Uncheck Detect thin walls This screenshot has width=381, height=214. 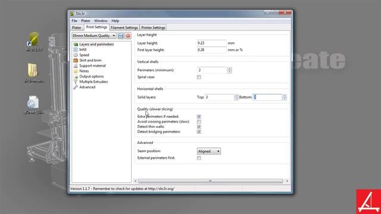[199, 127]
